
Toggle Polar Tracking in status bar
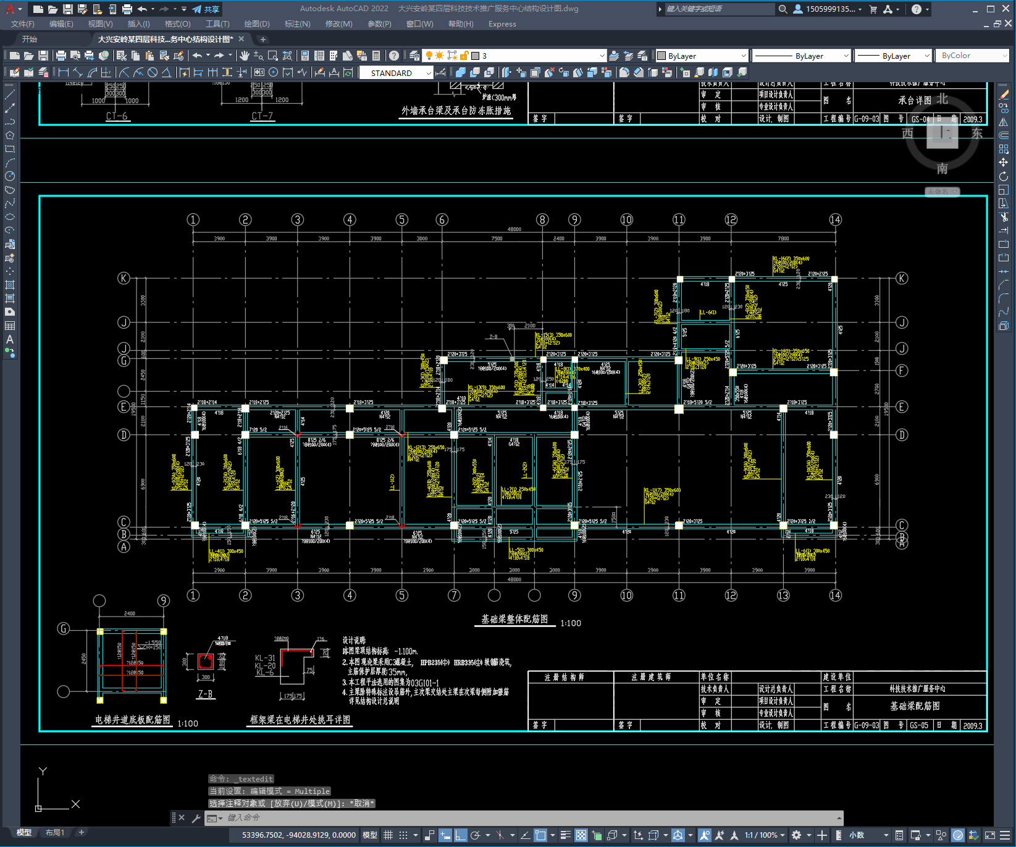coord(476,835)
